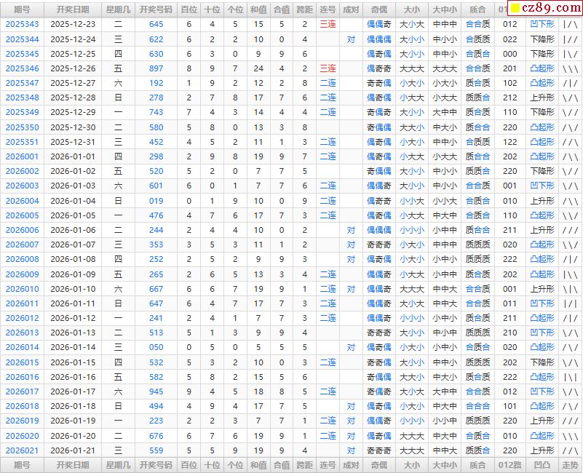Open issue link 2026001
Screen dimensions: 583x473
pos(22,156)
